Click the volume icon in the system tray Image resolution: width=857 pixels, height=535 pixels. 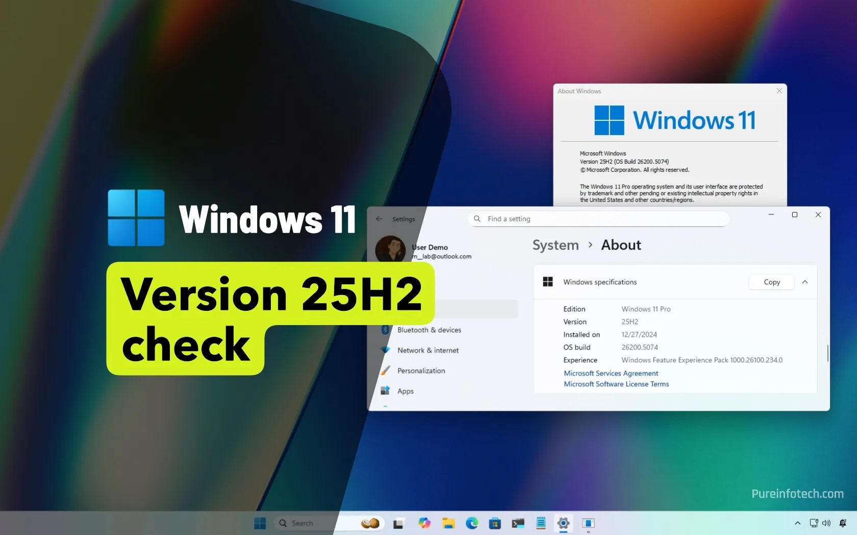point(826,523)
